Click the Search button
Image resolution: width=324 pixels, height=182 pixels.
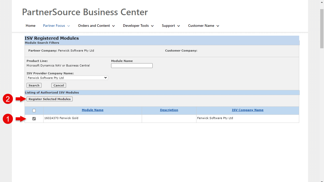click(34, 85)
